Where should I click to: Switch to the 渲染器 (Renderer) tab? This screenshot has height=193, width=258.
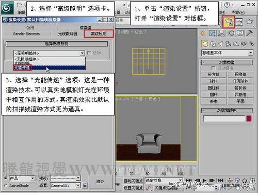pyautogui.click(x=85, y=27)
